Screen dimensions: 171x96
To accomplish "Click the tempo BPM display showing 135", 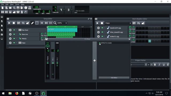I will (x=36, y=7).
